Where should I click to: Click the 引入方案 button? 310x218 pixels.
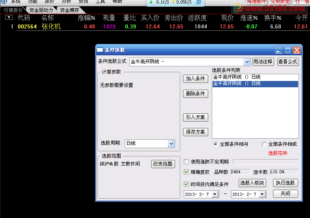coord(195,117)
